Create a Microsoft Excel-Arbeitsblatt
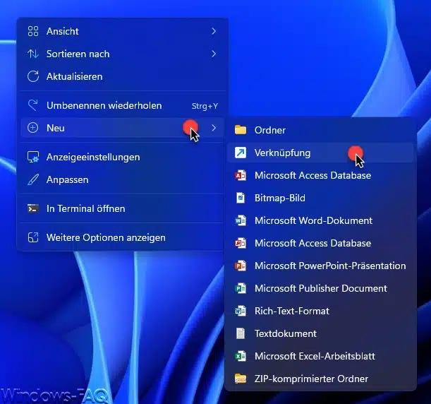This screenshot has height=404, width=431. pyautogui.click(x=320, y=355)
